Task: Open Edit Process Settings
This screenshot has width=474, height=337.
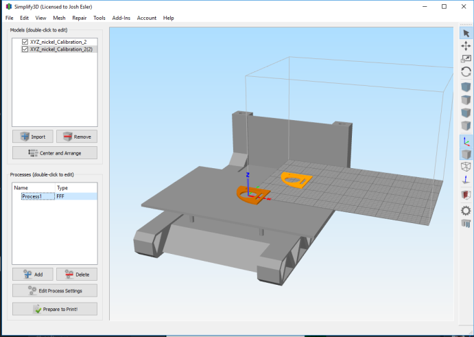Action: click(55, 290)
